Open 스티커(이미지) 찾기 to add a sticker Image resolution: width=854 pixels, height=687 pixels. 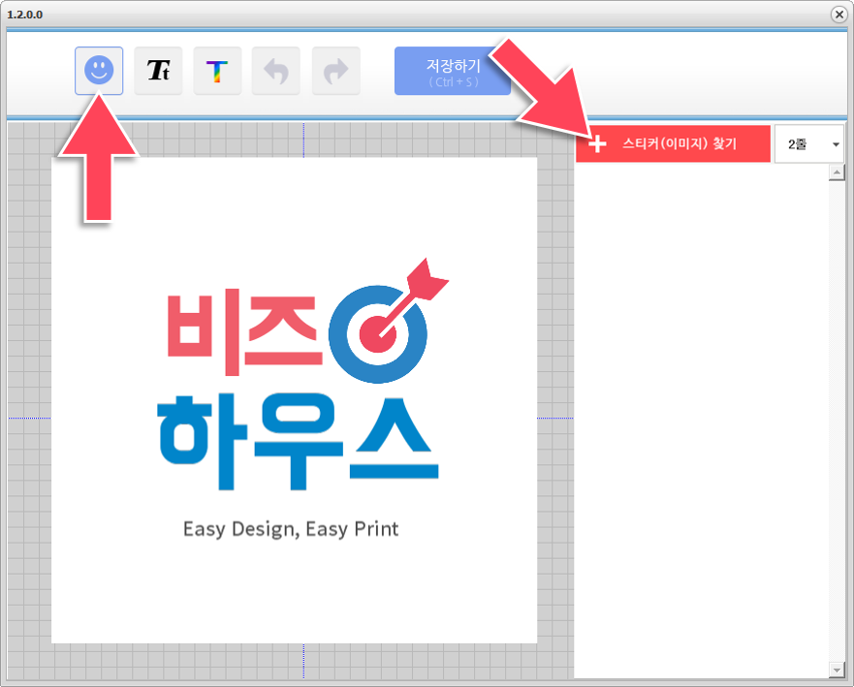pyautogui.click(x=673, y=143)
